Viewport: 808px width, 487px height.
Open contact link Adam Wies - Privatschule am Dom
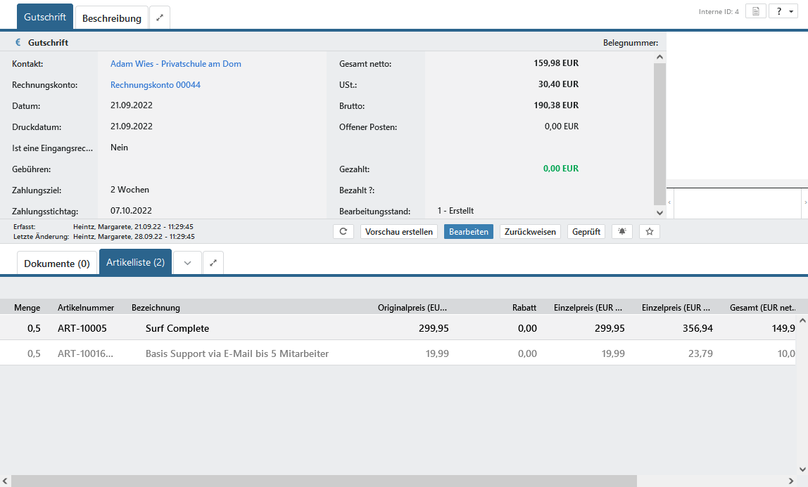[175, 64]
